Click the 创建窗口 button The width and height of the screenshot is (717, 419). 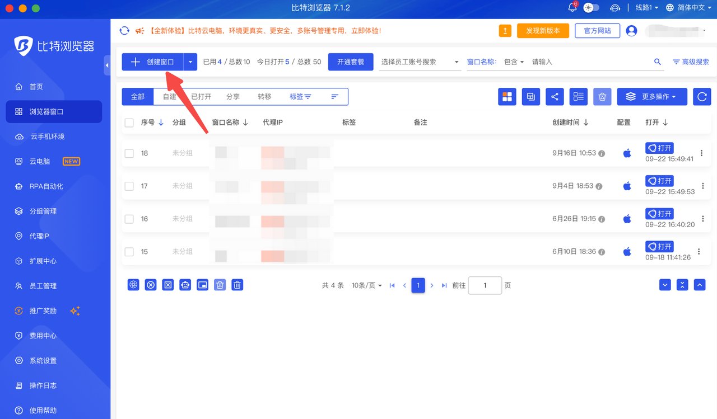[x=153, y=62]
